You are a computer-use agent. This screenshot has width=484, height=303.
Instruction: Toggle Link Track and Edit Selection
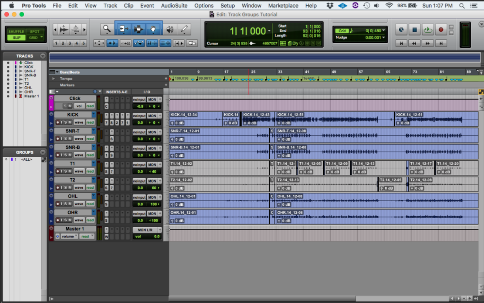pyautogui.click(x=165, y=43)
